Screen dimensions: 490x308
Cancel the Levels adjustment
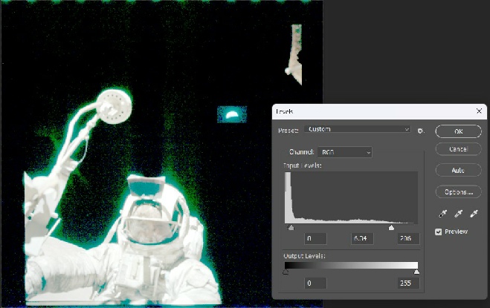click(458, 150)
